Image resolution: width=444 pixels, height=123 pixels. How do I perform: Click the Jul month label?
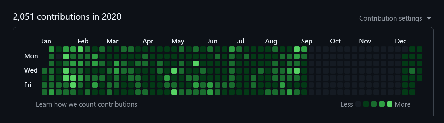tap(240, 41)
